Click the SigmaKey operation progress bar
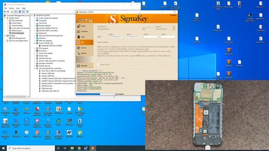This screenshot has height=151, width=269. pyautogui.click(x=95, y=94)
